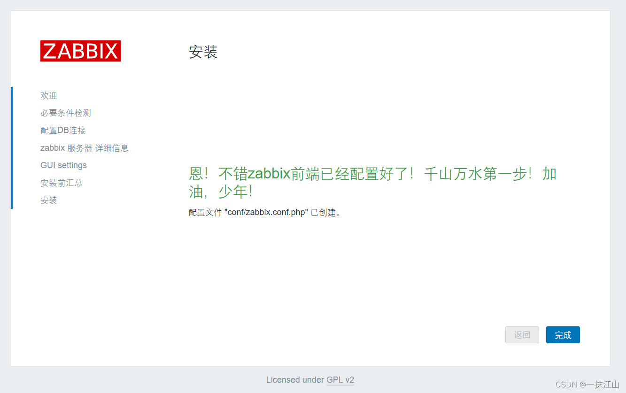Click the Licensed under text
Viewport: 626px width, 393px height.
click(295, 380)
